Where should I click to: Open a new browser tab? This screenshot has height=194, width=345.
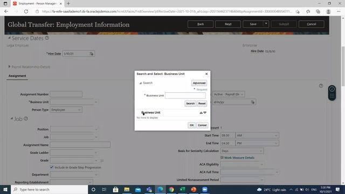[x=68, y=4]
